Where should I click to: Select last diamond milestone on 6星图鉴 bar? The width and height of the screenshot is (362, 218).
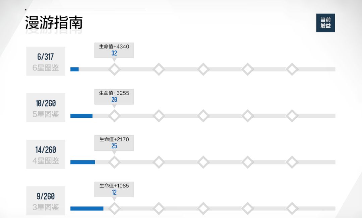pos(292,69)
